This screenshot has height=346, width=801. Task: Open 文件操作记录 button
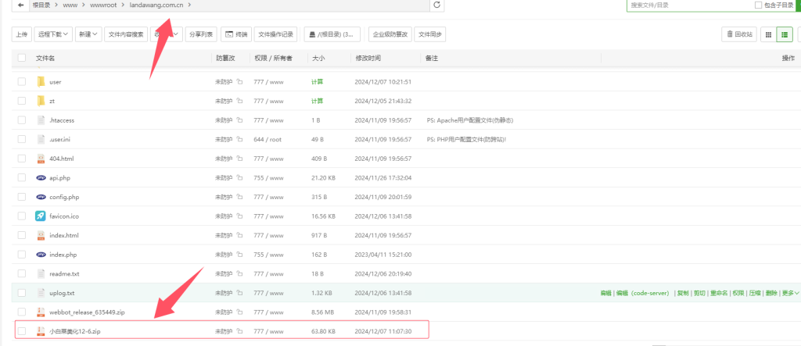[x=276, y=34]
